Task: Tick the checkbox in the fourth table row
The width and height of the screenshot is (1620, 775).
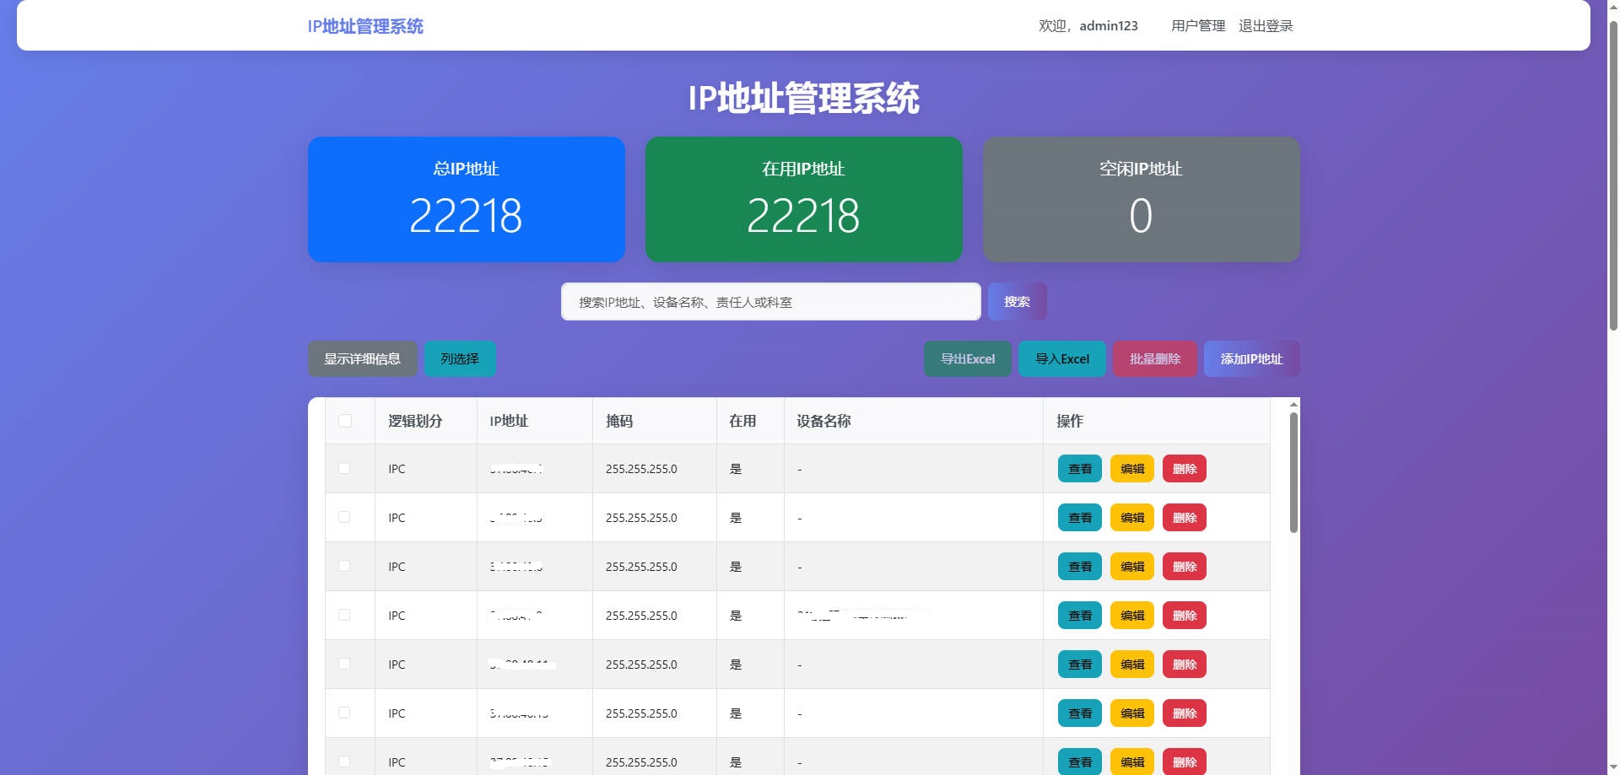Action: 344,615
